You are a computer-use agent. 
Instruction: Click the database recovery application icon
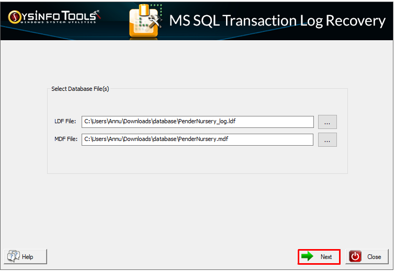145,21
